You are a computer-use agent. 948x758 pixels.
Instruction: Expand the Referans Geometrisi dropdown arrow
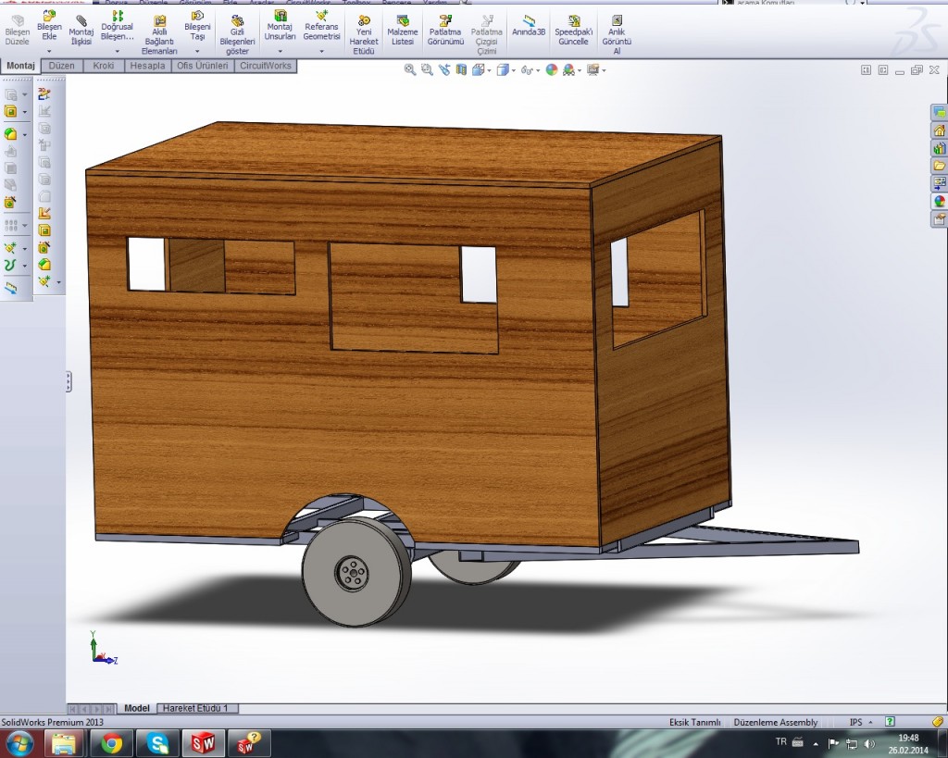[321, 51]
